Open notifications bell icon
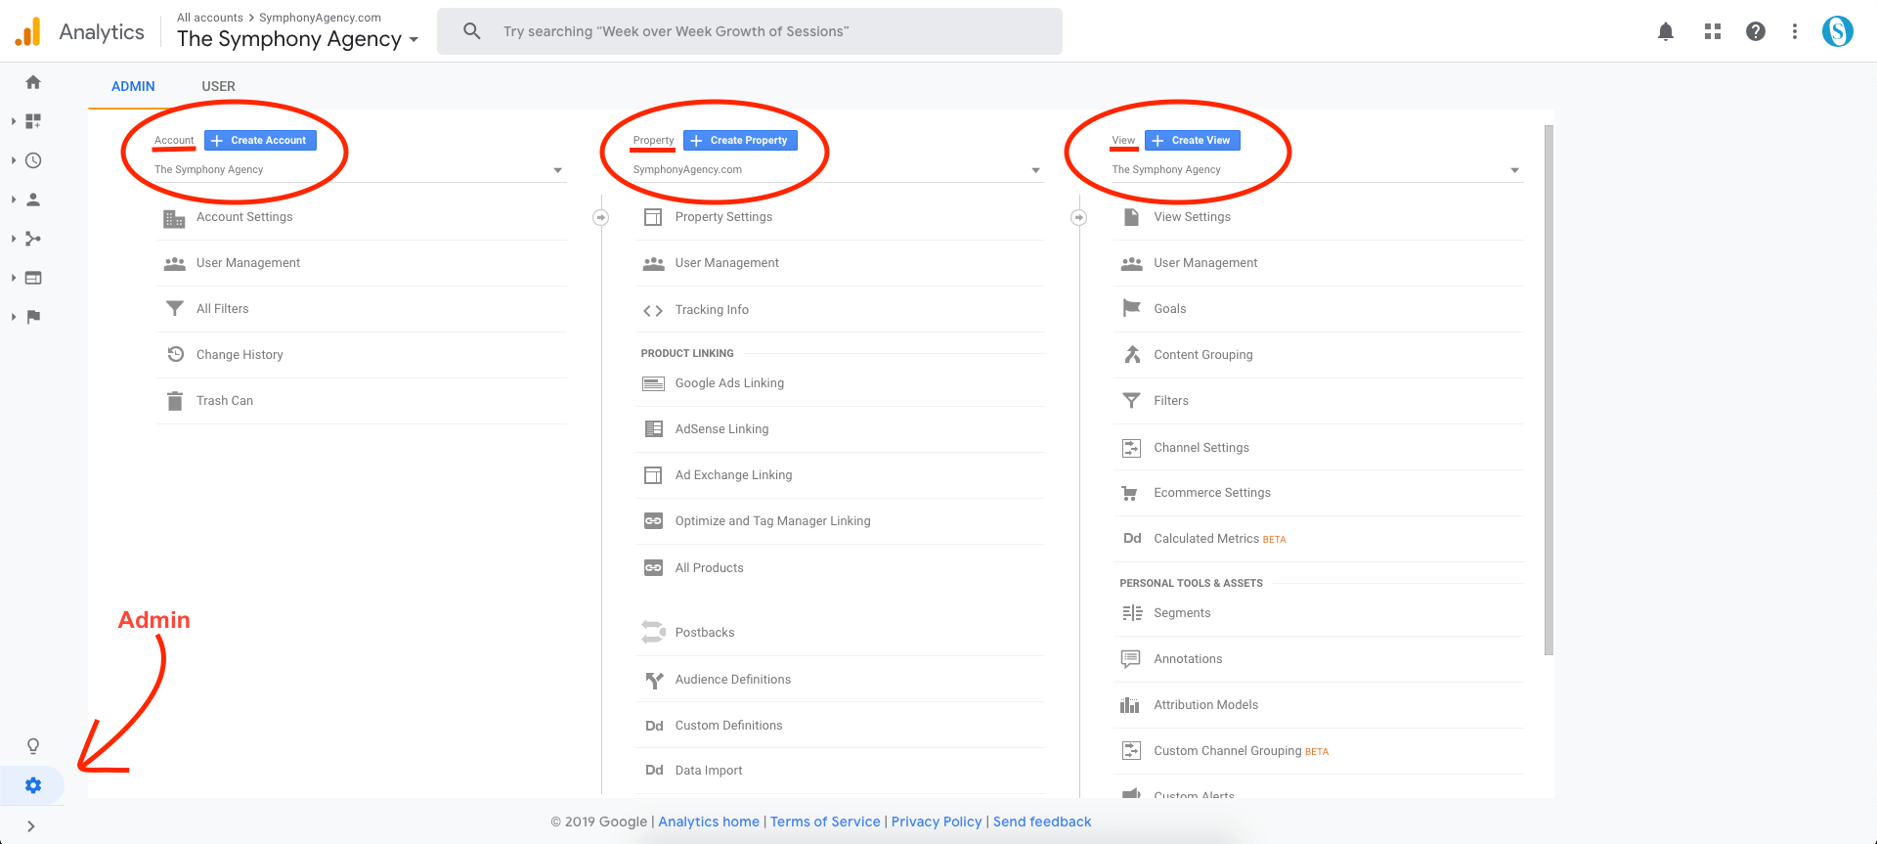The width and height of the screenshot is (1877, 844). pos(1666,31)
